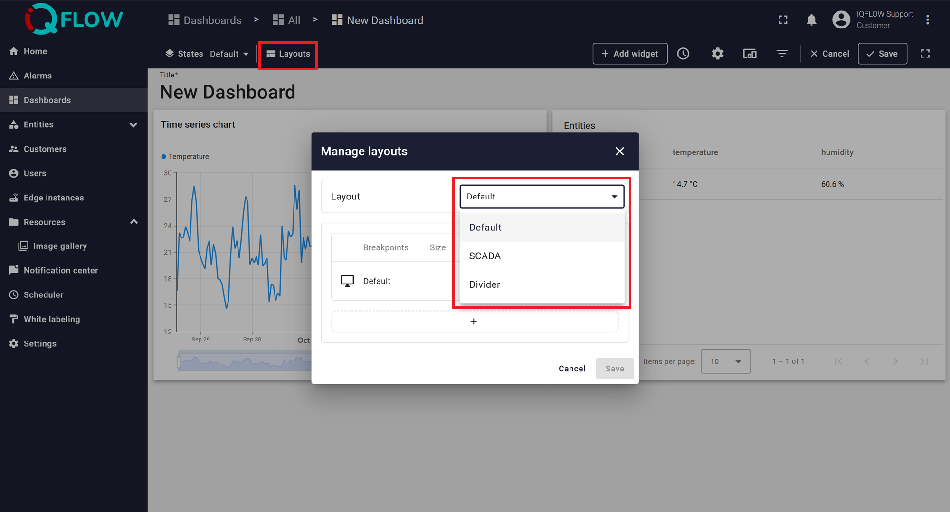Close the Manage layouts dialog
Image resolution: width=950 pixels, height=512 pixels.
click(619, 151)
